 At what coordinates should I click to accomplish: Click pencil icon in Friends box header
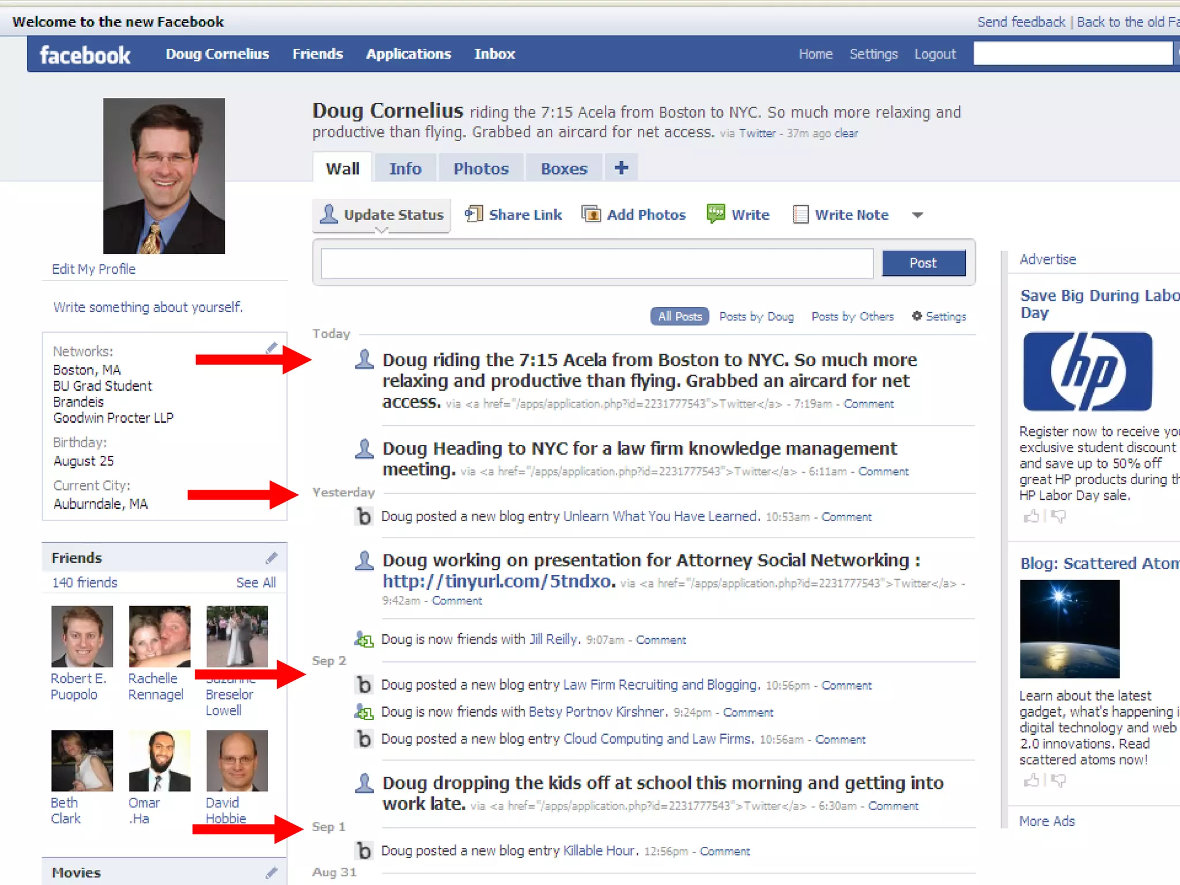271,558
